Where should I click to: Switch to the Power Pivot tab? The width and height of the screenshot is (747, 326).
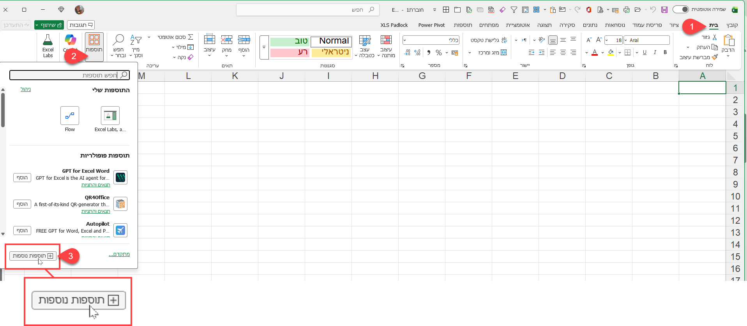(431, 25)
